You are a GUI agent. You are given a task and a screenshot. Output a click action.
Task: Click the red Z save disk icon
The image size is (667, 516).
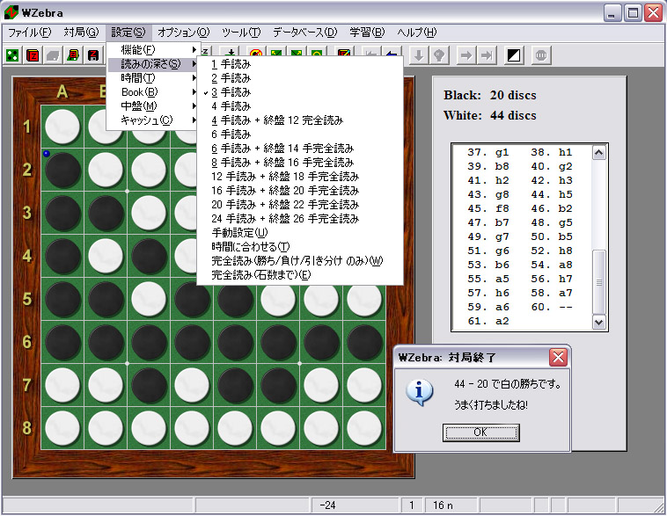pos(93,55)
